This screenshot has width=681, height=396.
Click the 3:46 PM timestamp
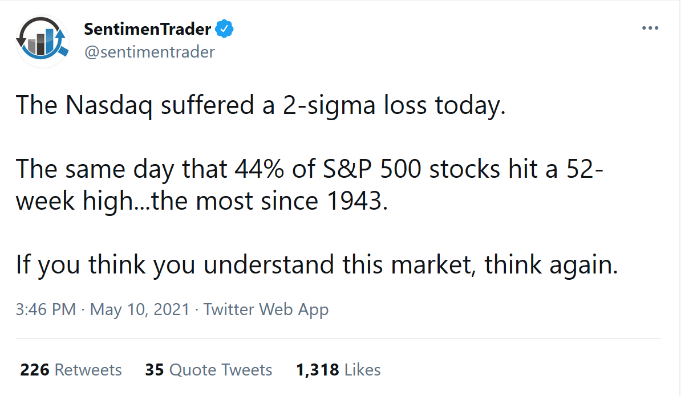[x=46, y=310]
